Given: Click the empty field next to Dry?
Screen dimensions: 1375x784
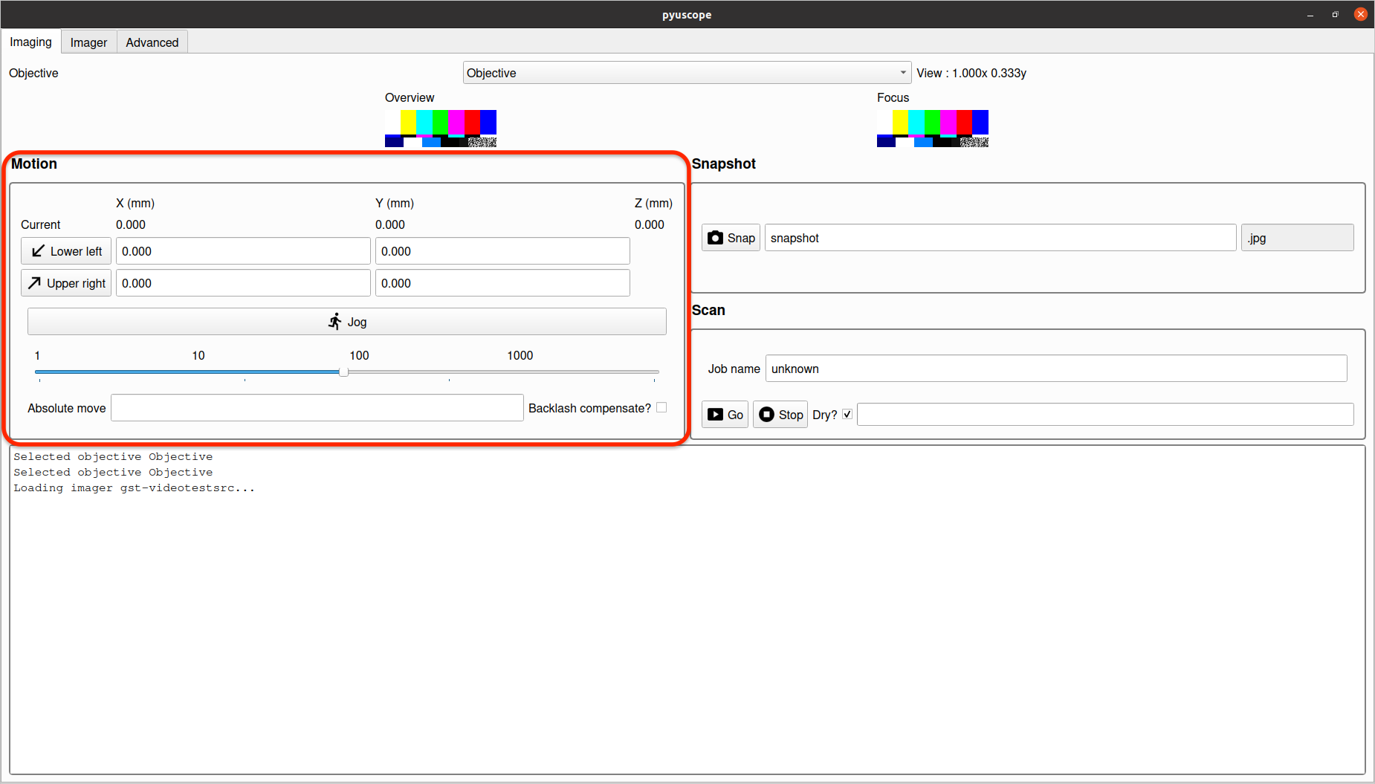Looking at the screenshot, I should coord(1105,415).
